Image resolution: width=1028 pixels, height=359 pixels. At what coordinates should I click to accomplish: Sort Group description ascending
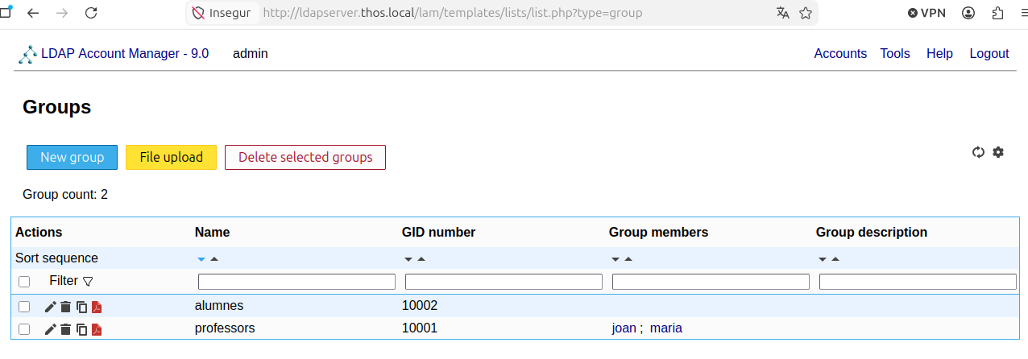point(835,259)
